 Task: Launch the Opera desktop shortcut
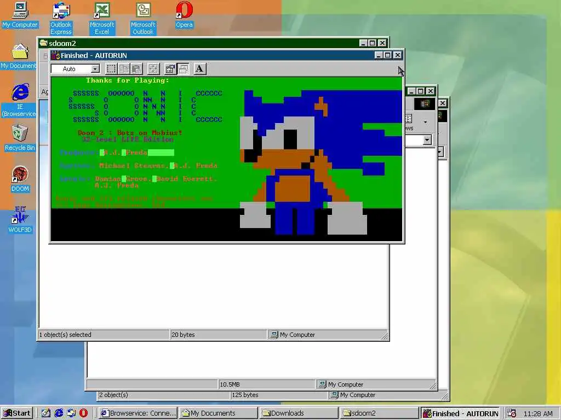(184, 15)
